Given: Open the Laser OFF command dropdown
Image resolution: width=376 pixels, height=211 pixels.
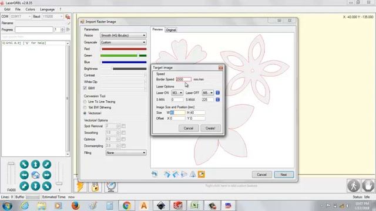Looking at the screenshot, I should 207,93.
